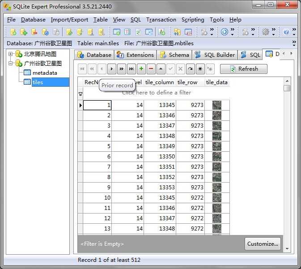Click the gear options toolbar icon
This screenshot has width=301, height=269.
266,32
